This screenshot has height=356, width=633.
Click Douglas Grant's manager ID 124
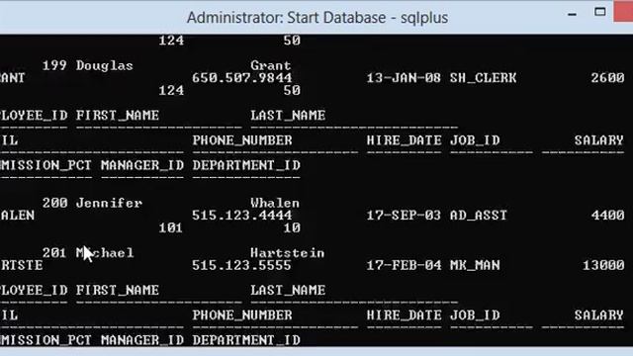[x=171, y=90]
